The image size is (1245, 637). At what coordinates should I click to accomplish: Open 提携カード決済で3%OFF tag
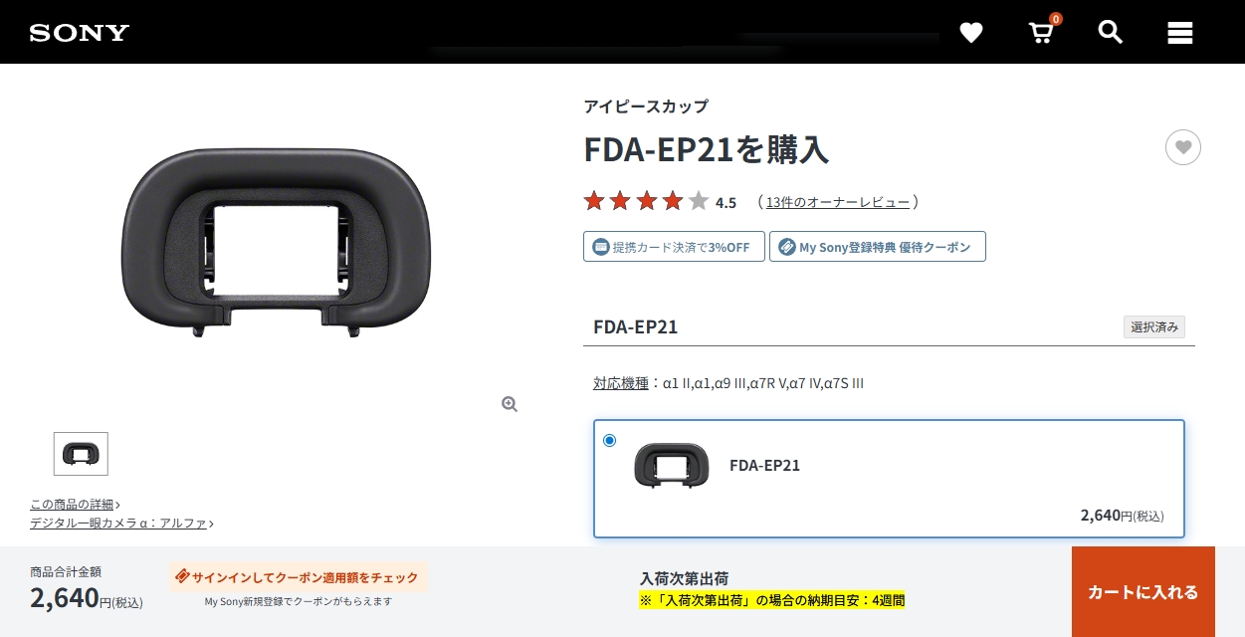674,247
